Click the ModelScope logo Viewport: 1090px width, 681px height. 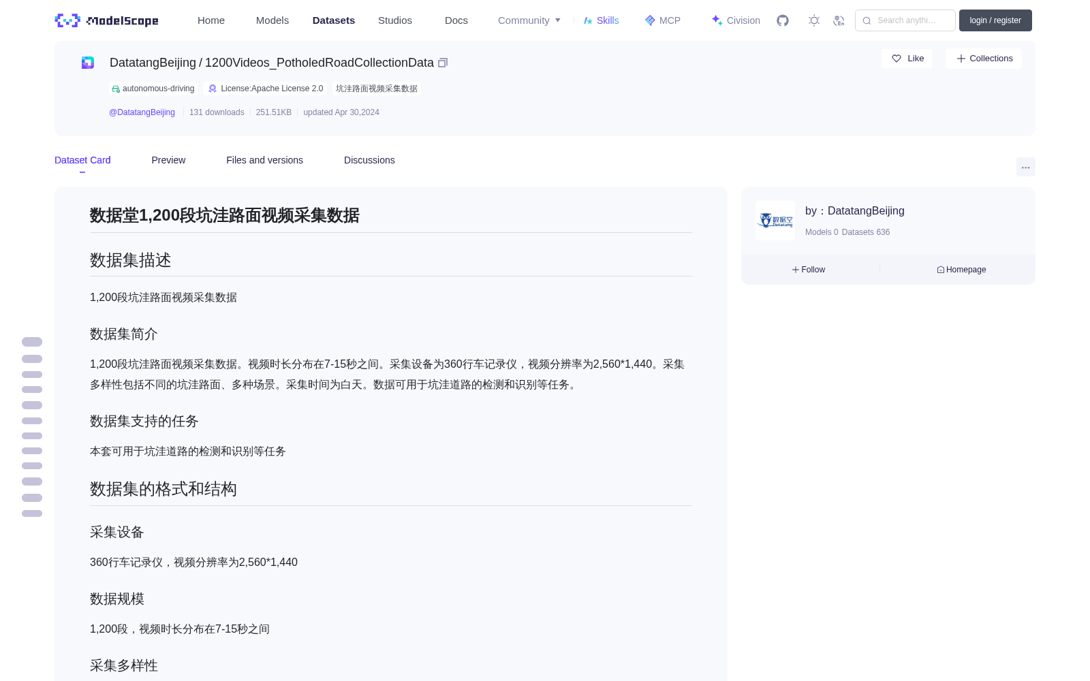click(x=106, y=20)
